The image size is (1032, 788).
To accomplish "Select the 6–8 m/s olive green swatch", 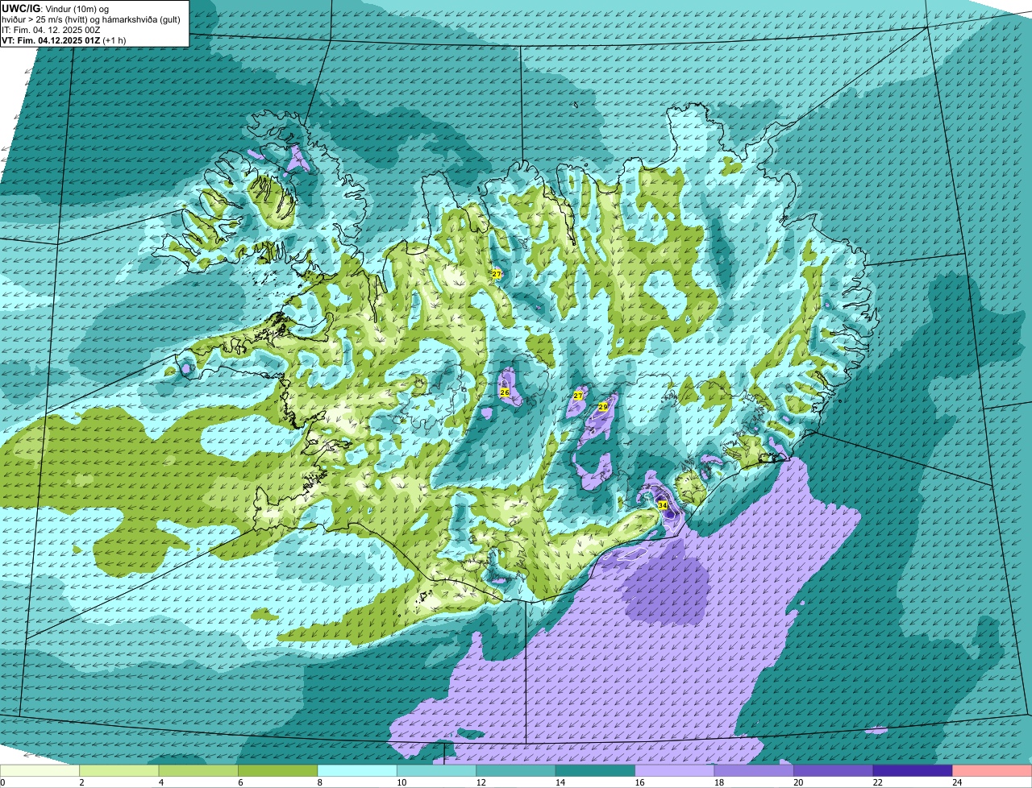I will tap(278, 771).
